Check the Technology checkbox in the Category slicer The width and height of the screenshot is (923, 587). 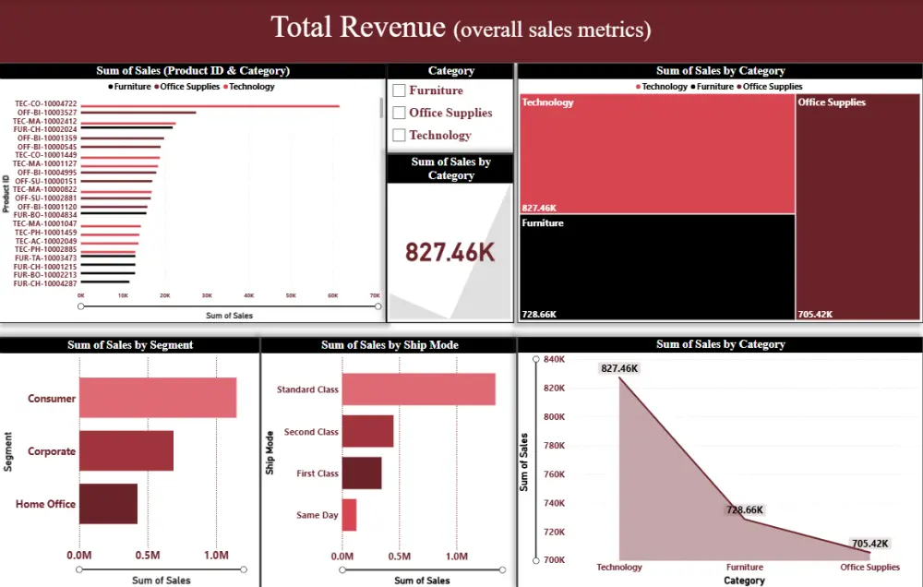(401, 135)
